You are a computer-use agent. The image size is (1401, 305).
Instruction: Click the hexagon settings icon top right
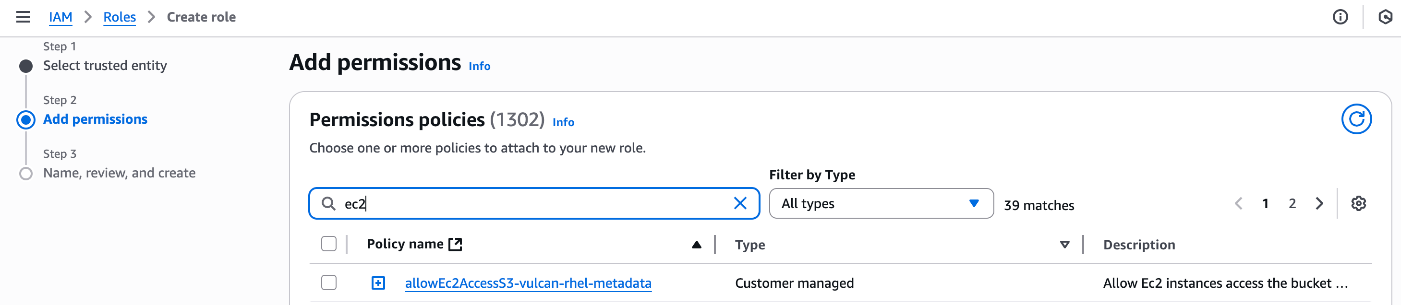point(1385,17)
